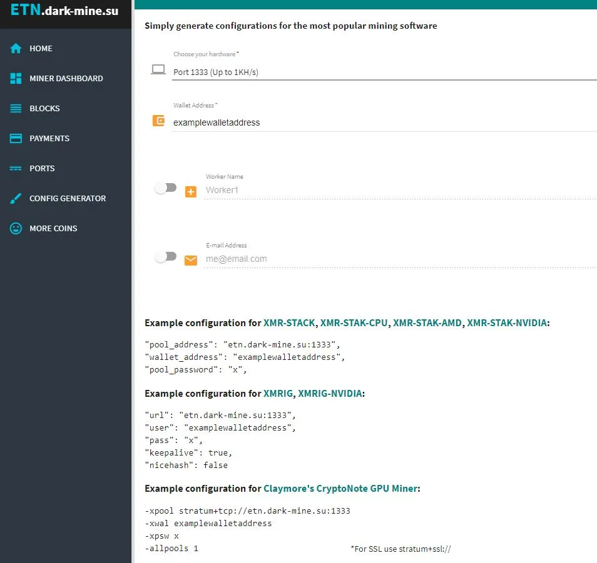The image size is (597, 563).
Task: Click the Ports icon in sidebar
Action: pos(16,169)
